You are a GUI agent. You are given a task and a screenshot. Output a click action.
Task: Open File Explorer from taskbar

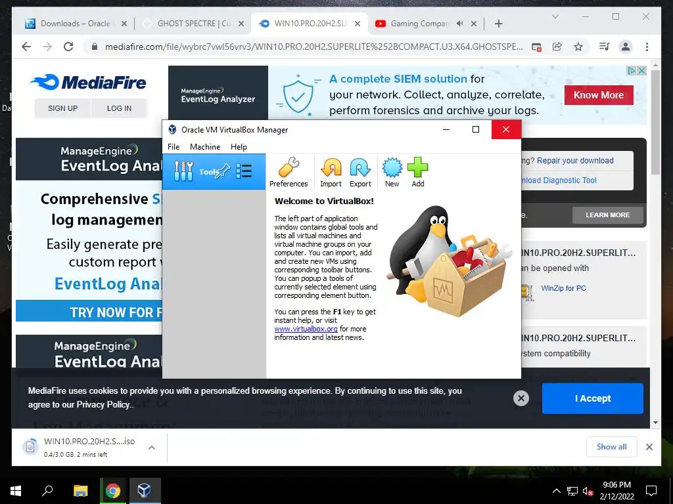[x=80, y=491]
